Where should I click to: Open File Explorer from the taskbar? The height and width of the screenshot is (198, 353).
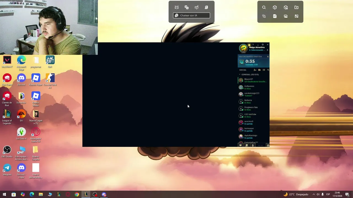point(41,194)
